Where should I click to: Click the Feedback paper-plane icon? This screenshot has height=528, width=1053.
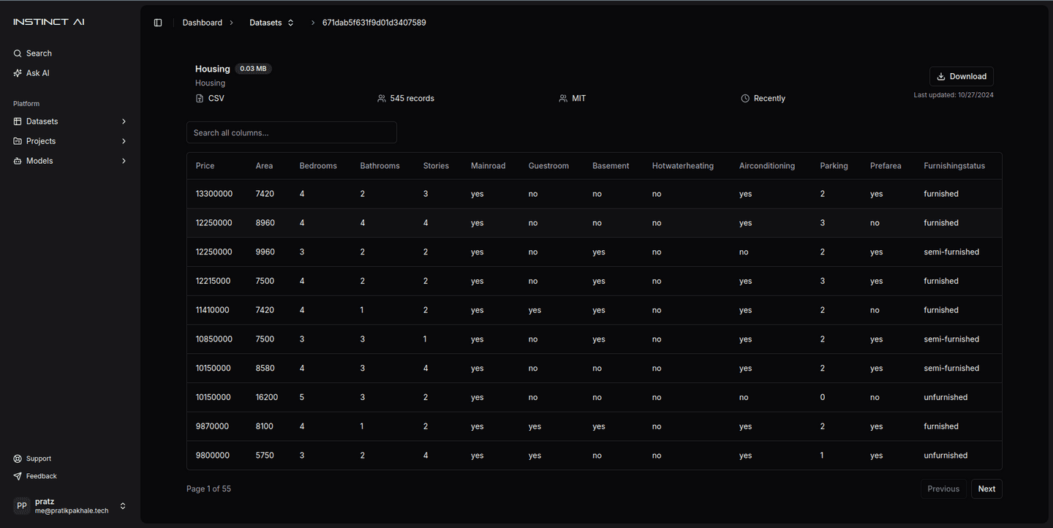tap(18, 476)
